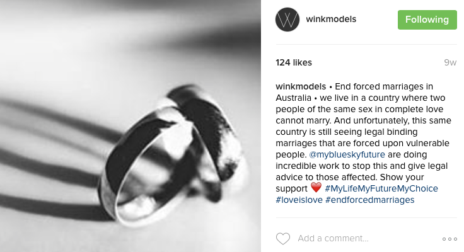Open winkmodels username in header
Screen dimensions: 464x252
click(x=331, y=20)
